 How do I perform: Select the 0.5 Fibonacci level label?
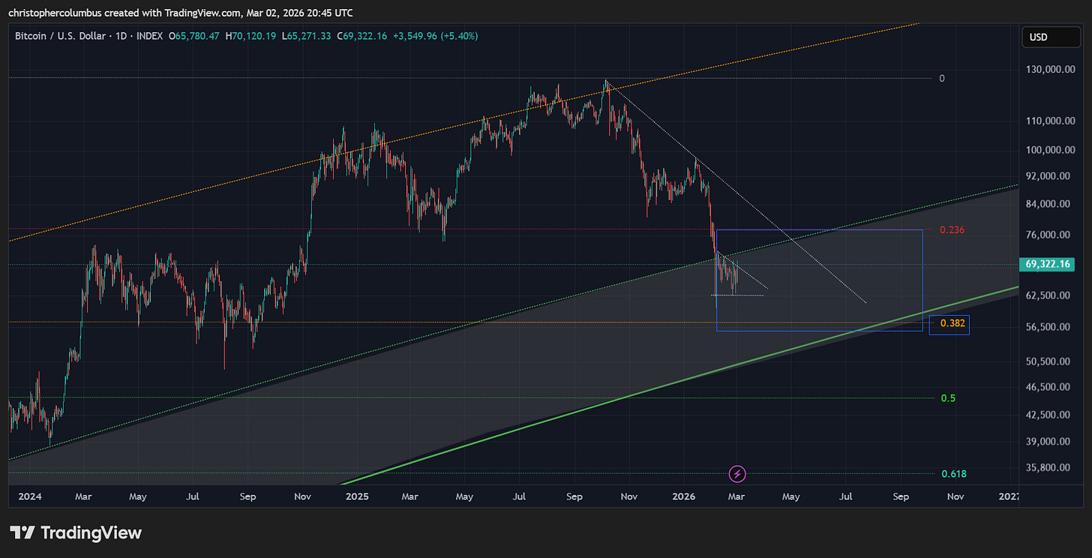tap(948, 398)
